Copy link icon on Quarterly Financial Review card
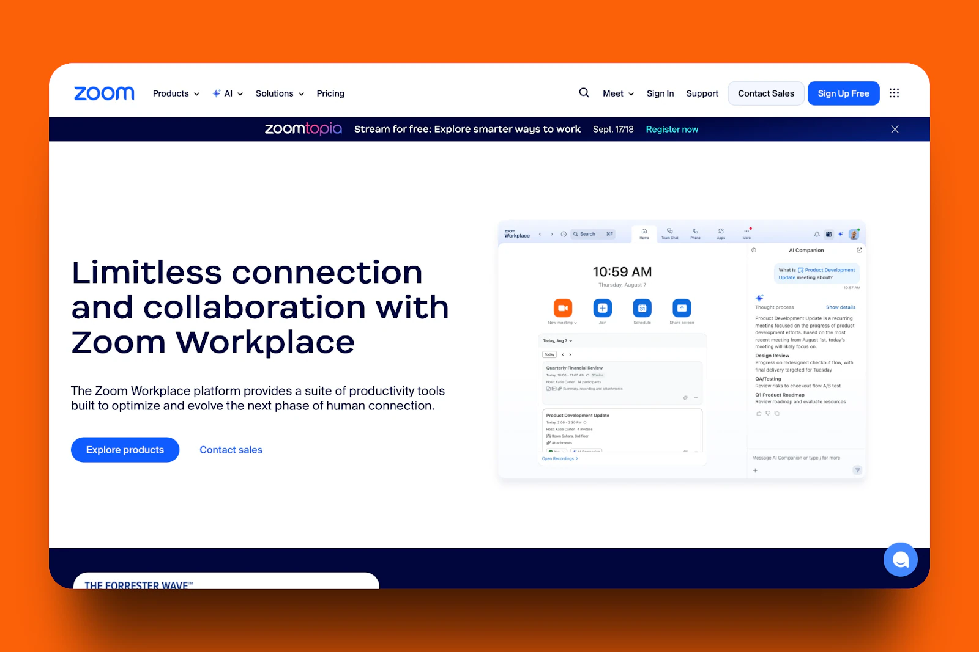Image resolution: width=979 pixels, height=652 pixels. pyautogui.click(x=685, y=398)
